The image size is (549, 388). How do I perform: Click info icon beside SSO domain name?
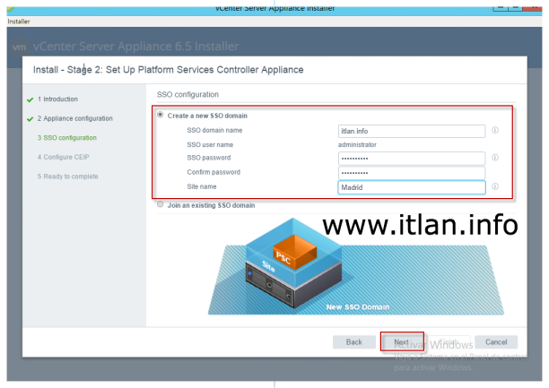pos(495,131)
